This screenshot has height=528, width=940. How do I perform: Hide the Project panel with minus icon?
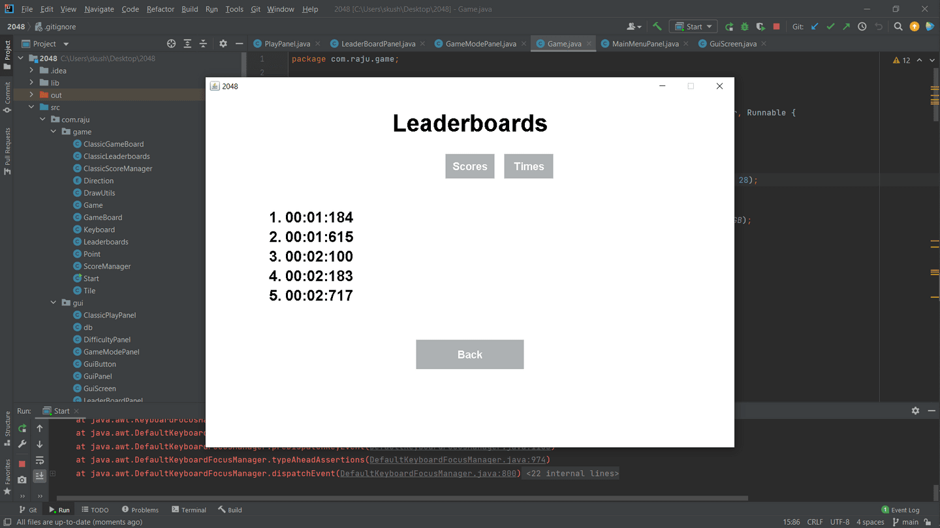click(239, 44)
